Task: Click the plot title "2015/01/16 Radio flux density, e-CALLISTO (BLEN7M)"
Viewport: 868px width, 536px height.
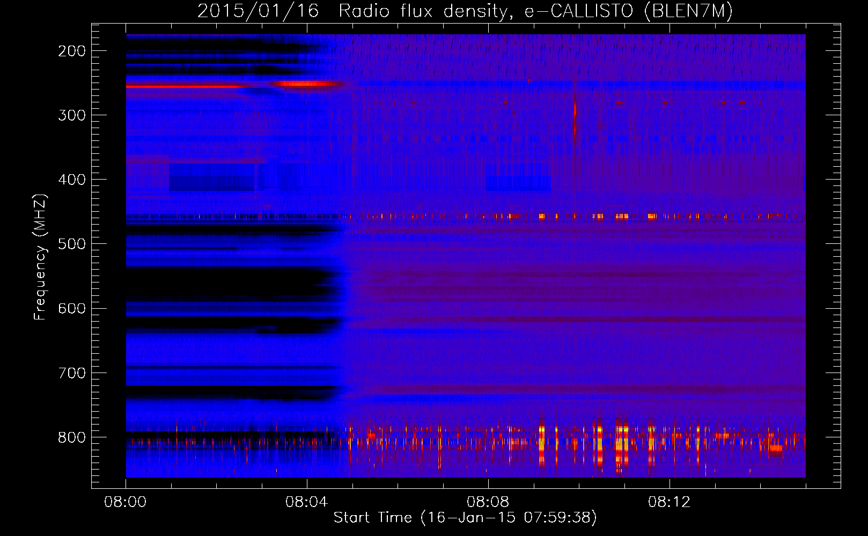Action: pyautogui.click(x=465, y=11)
